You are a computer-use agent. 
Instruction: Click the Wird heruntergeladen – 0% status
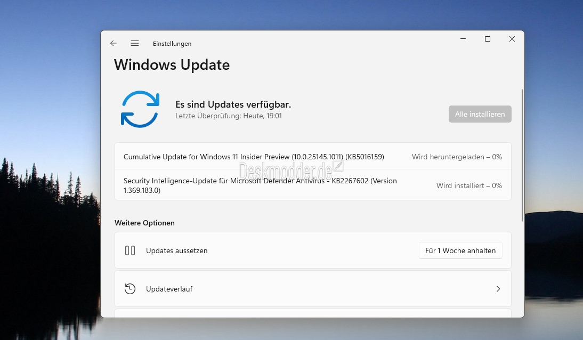coord(457,157)
